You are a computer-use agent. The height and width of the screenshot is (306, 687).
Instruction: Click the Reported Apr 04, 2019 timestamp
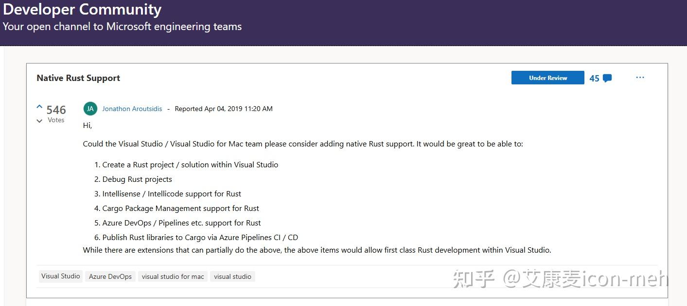224,109
